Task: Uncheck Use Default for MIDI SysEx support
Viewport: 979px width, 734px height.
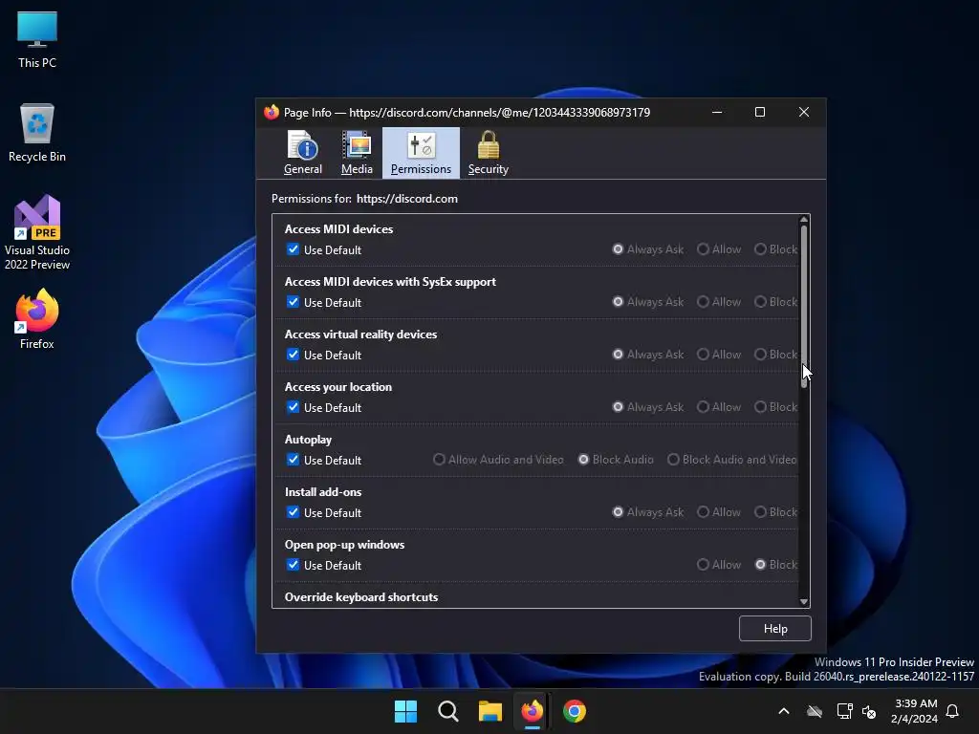Action: [293, 301]
